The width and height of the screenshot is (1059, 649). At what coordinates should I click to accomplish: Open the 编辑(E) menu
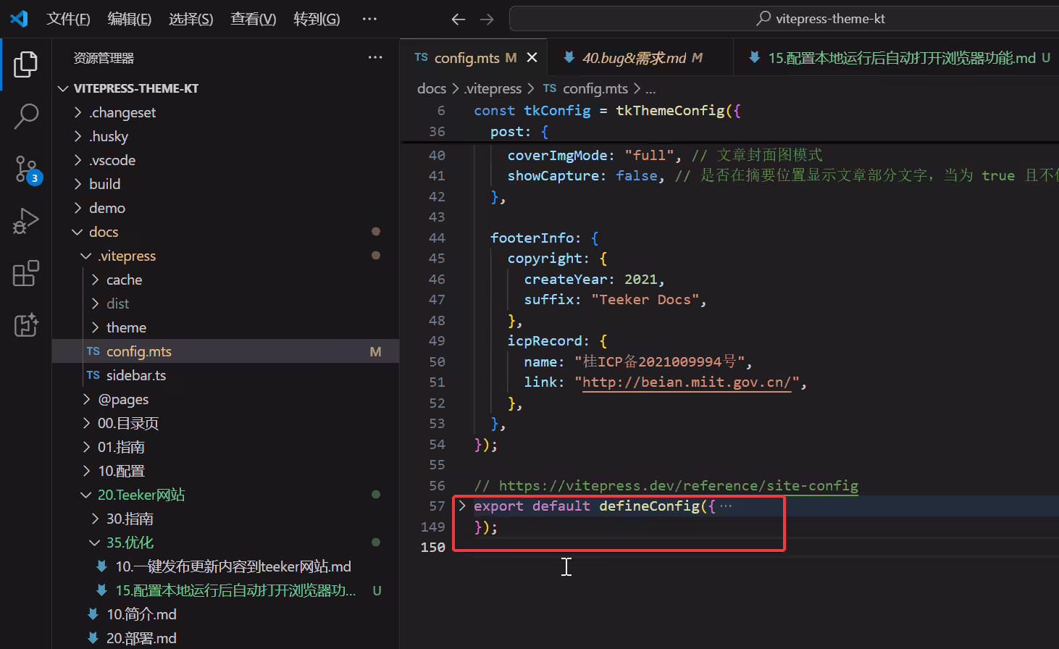click(x=130, y=19)
